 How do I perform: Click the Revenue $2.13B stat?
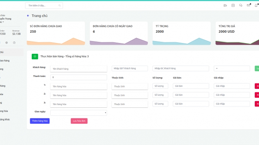16,33
